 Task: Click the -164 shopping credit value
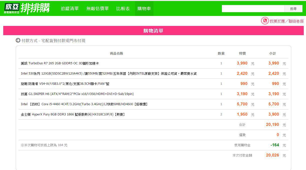pos(275,145)
